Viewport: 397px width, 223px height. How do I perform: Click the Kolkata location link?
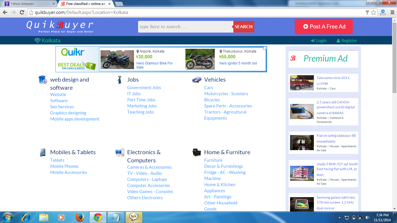[x=51, y=40]
